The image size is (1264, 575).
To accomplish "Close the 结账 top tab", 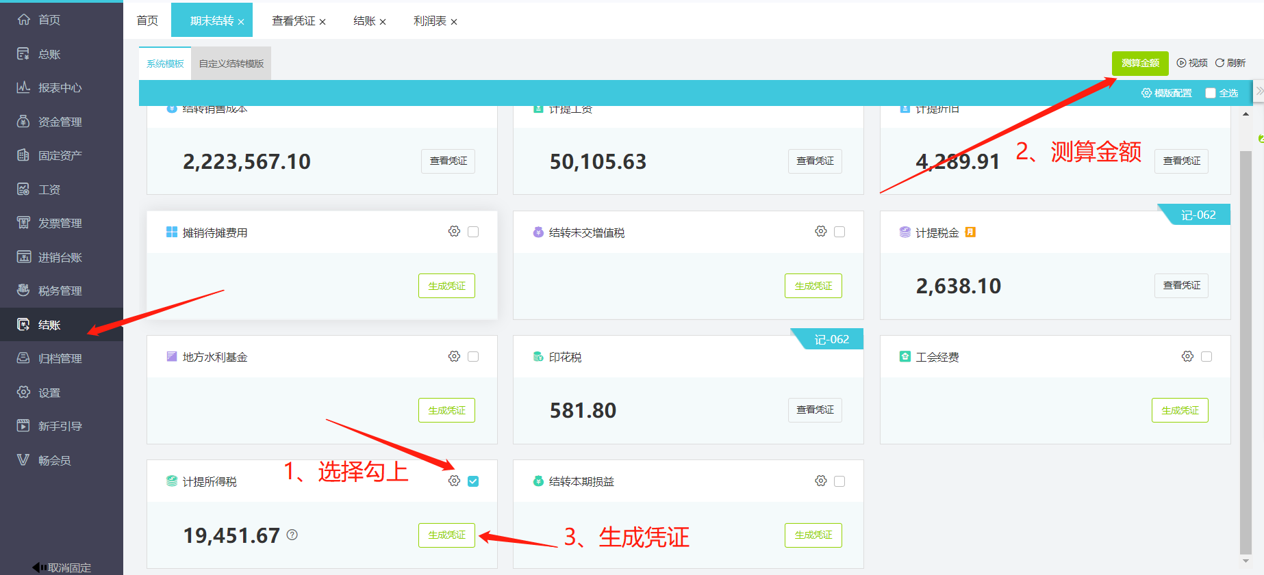I will click(383, 22).
